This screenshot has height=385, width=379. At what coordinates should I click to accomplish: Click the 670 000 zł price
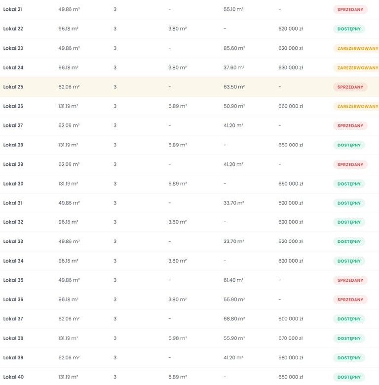click(291, 338)
